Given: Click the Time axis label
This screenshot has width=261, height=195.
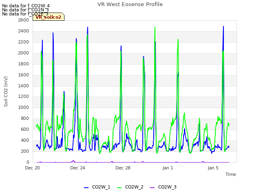Looking at the screenshot, I should [231, 174].
